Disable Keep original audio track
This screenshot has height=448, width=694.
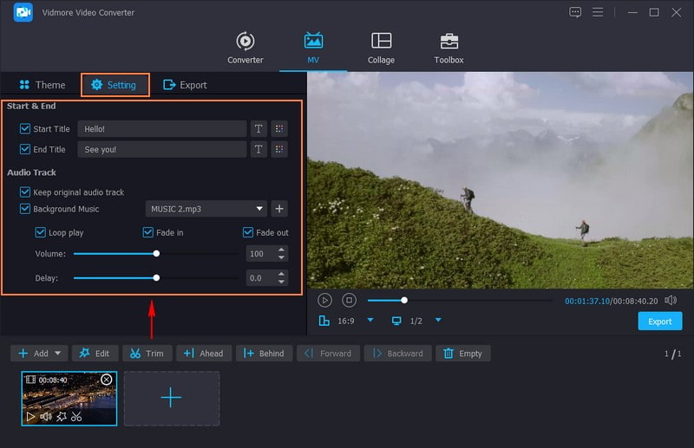(x=25, y=192)
